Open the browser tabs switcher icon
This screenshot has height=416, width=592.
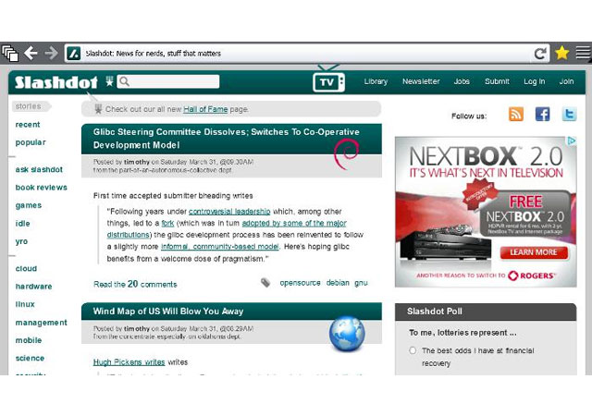pyautogui.click(x=10, y=54)
